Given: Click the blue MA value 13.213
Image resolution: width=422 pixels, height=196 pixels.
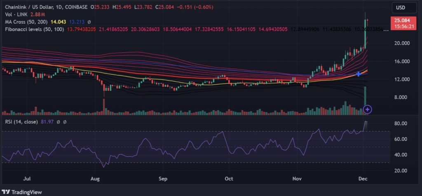Looking at the screenshot, I should (x=77, y=22).
